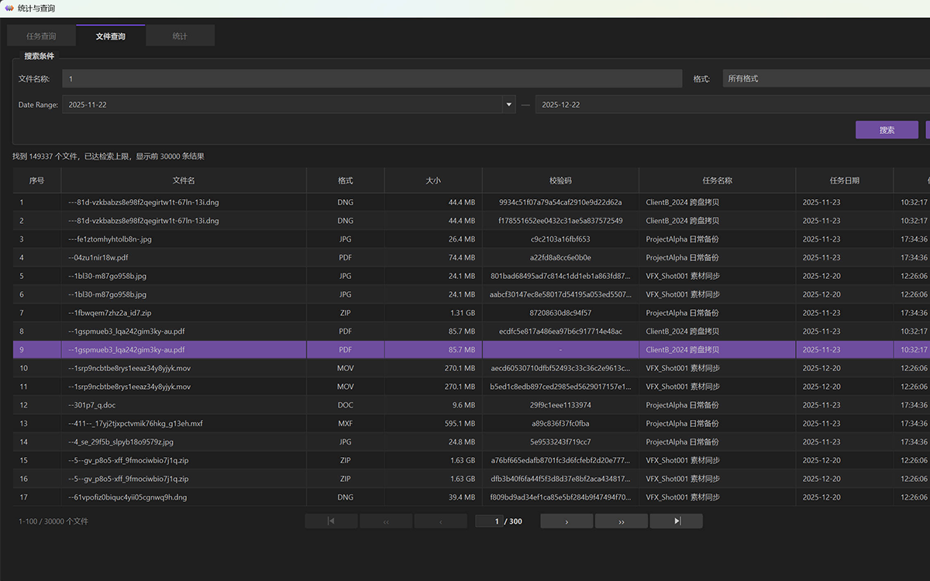
Task: Click the 文件名称 input field
Action: 372,79
